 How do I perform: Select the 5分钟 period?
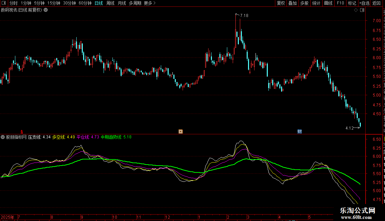tap(39, 3)
